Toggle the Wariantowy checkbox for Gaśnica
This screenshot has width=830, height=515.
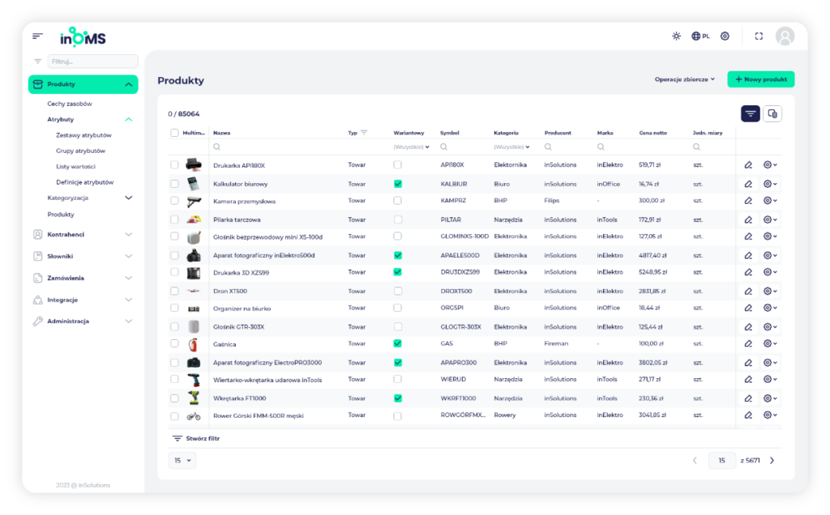coord(397,344)
